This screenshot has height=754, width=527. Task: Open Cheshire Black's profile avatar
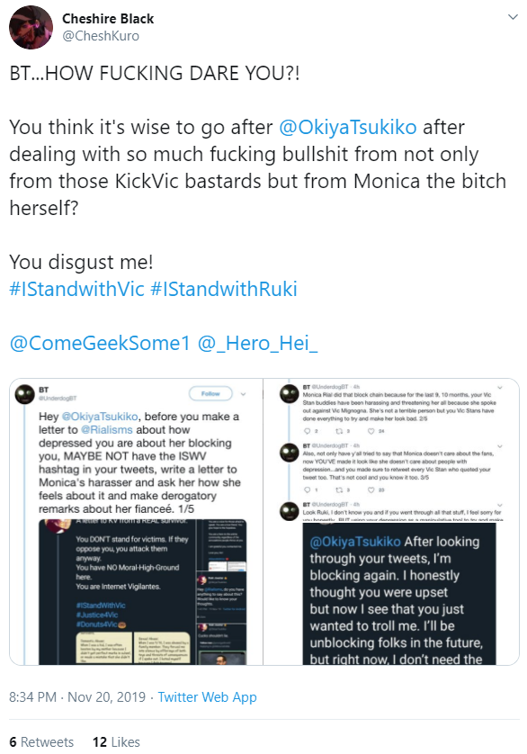[x=31, y=27]
